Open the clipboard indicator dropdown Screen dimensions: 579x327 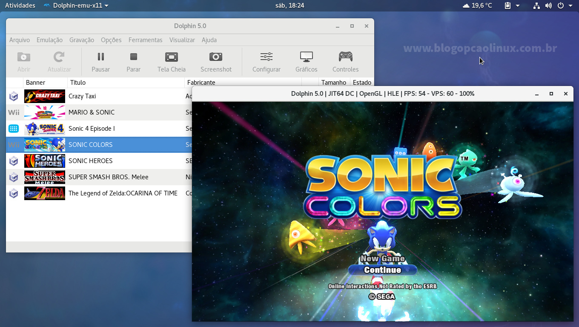[512, 6]
